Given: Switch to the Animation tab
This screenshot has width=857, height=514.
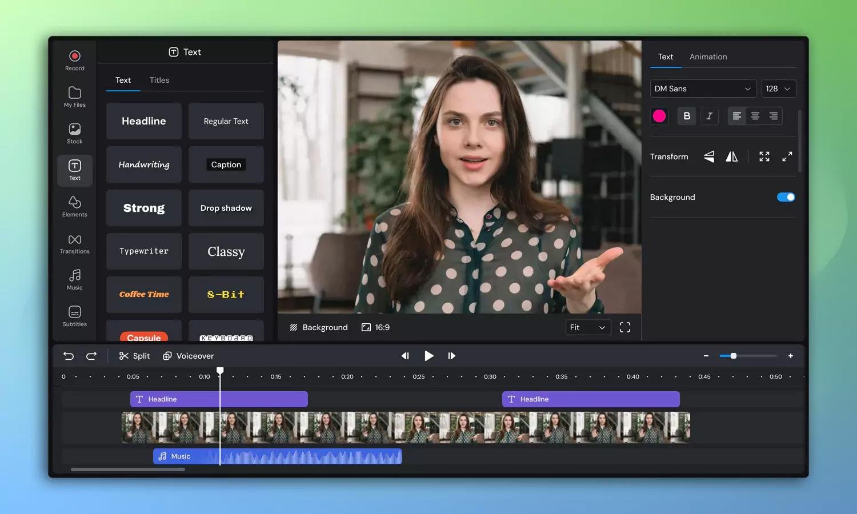Looking at the screenshot, I should [708, 57].
